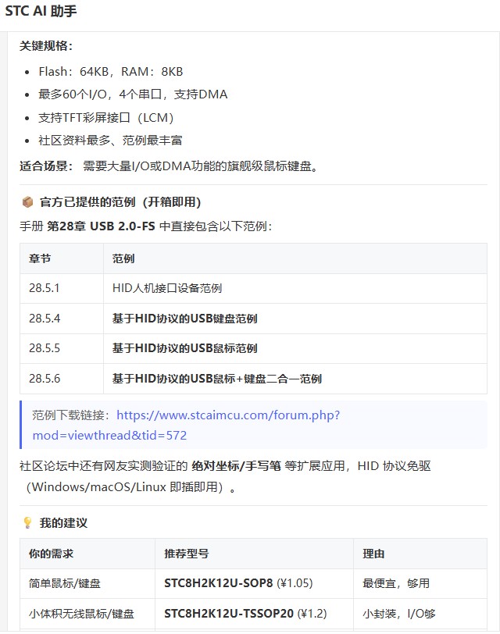500x634 pixels.
Task: Click the 支持TFT彩屏接口 (LCM) bullet
Action: (x=106, y=118)
